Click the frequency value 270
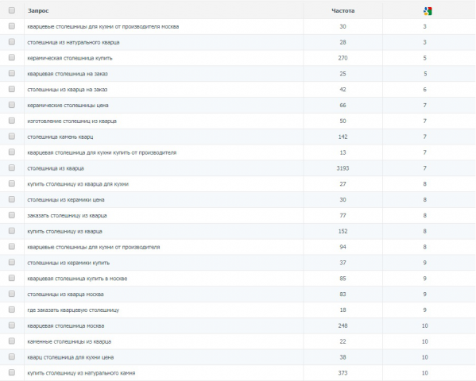Image resolution: width=476 pixels, height=381 pixels. coord(342,58)
